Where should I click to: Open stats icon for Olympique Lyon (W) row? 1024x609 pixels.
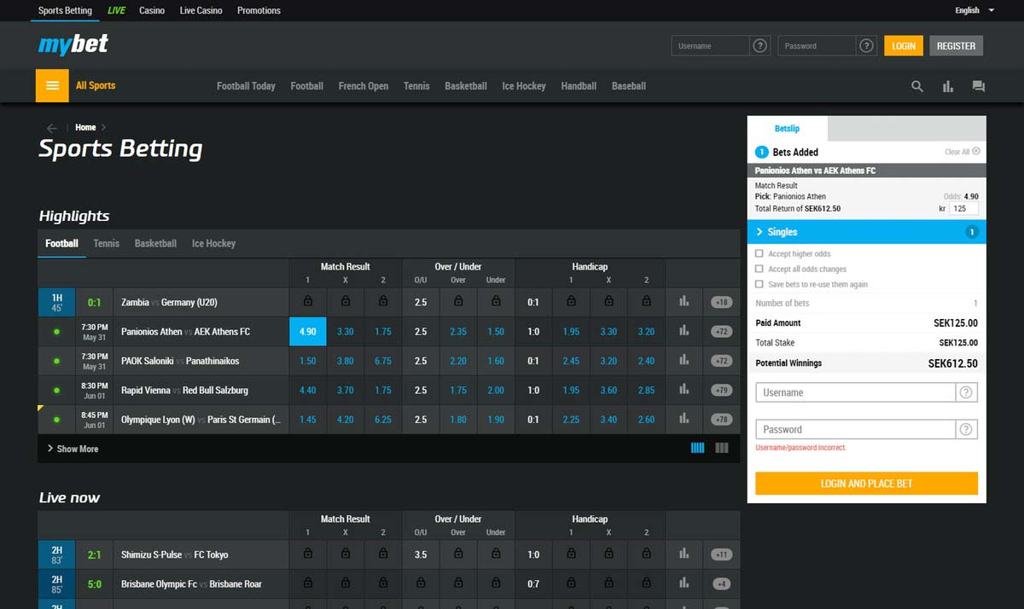[x=684, y=420]
